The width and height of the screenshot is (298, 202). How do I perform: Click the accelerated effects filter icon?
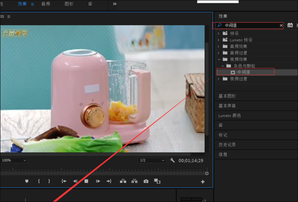[x=290, y=26]
